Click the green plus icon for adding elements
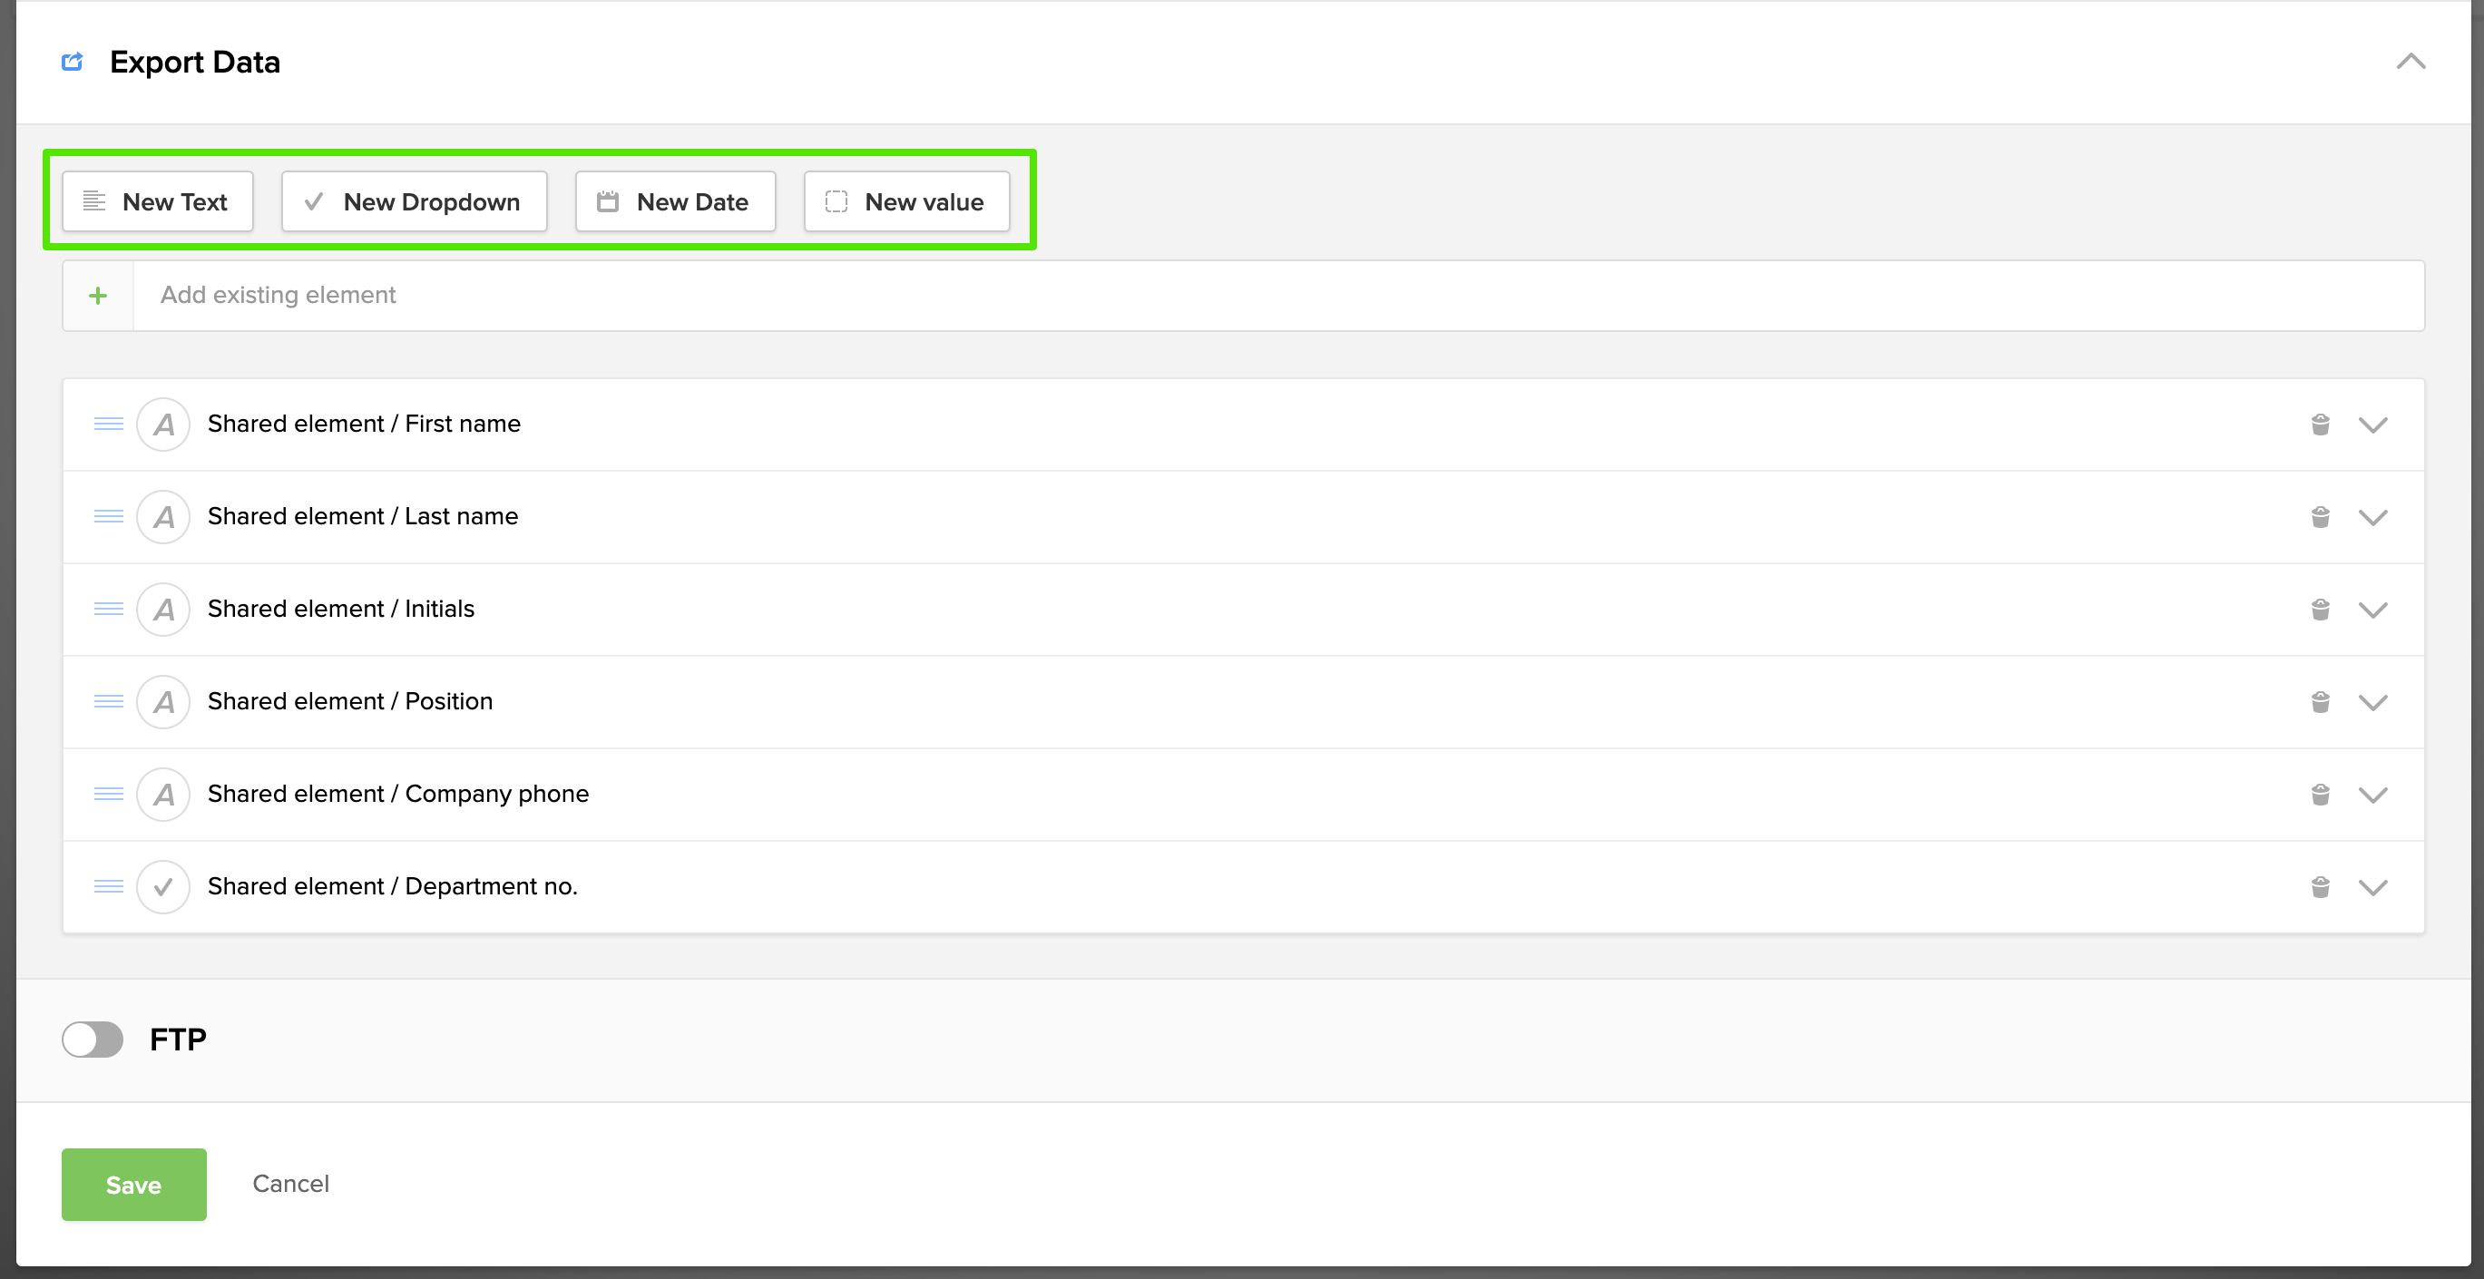 point(97,295)
